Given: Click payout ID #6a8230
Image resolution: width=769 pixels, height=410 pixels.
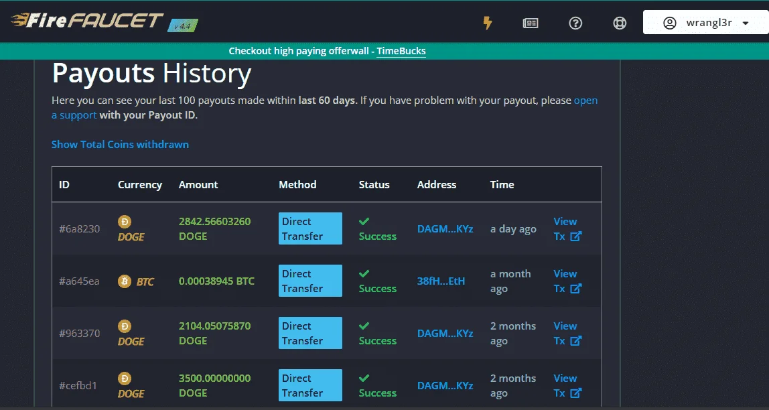Looking at the screenshot, I should coord(80,229).
